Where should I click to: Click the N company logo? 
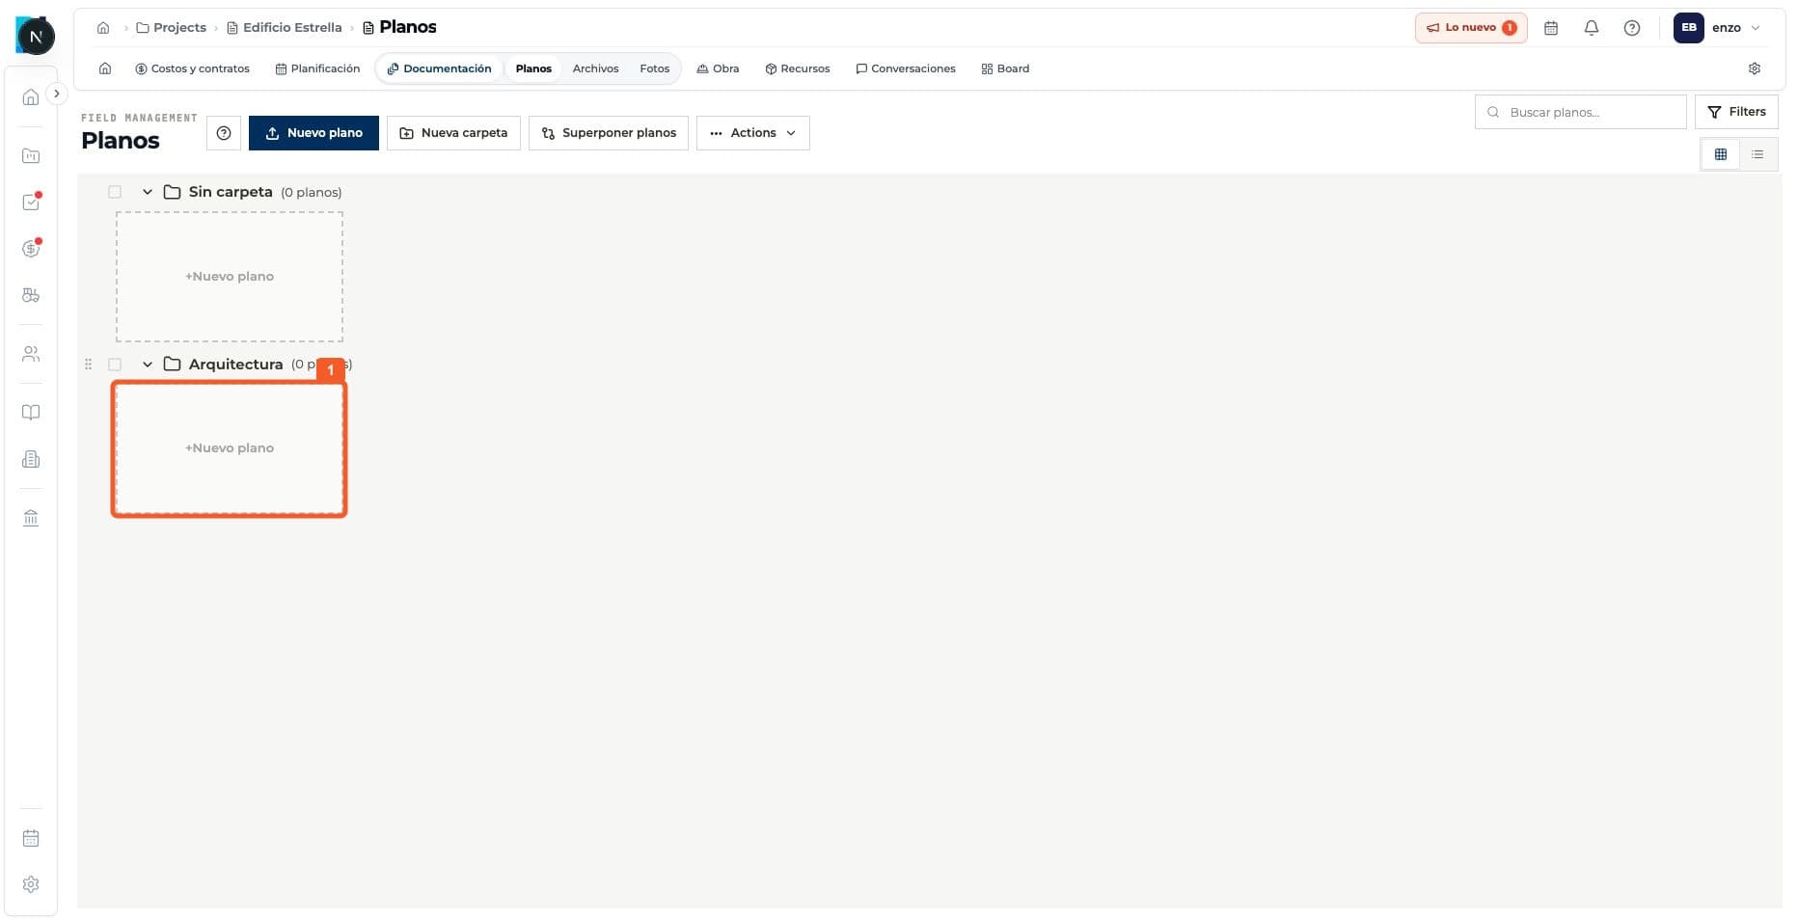[x=36, y=36]
